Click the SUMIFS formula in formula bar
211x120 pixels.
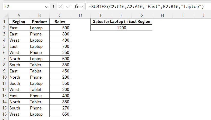pos(146,7)
